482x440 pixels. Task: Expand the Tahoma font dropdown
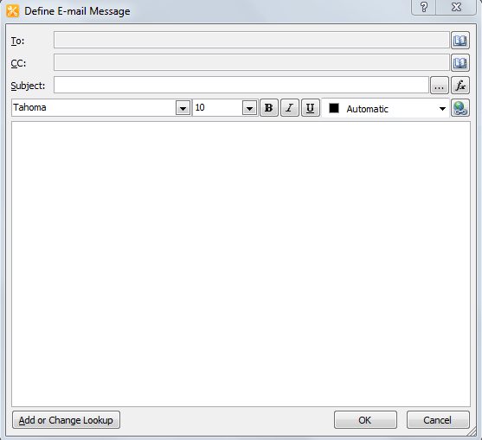tap(183, 108)
